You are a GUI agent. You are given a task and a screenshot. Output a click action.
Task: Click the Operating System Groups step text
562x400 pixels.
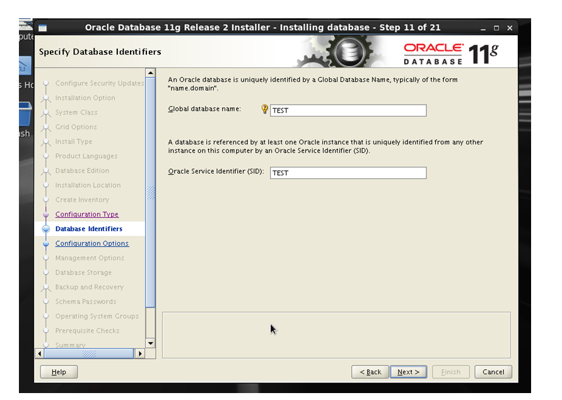tap(97, 316)
